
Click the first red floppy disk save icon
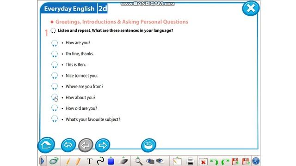point(235,161)
